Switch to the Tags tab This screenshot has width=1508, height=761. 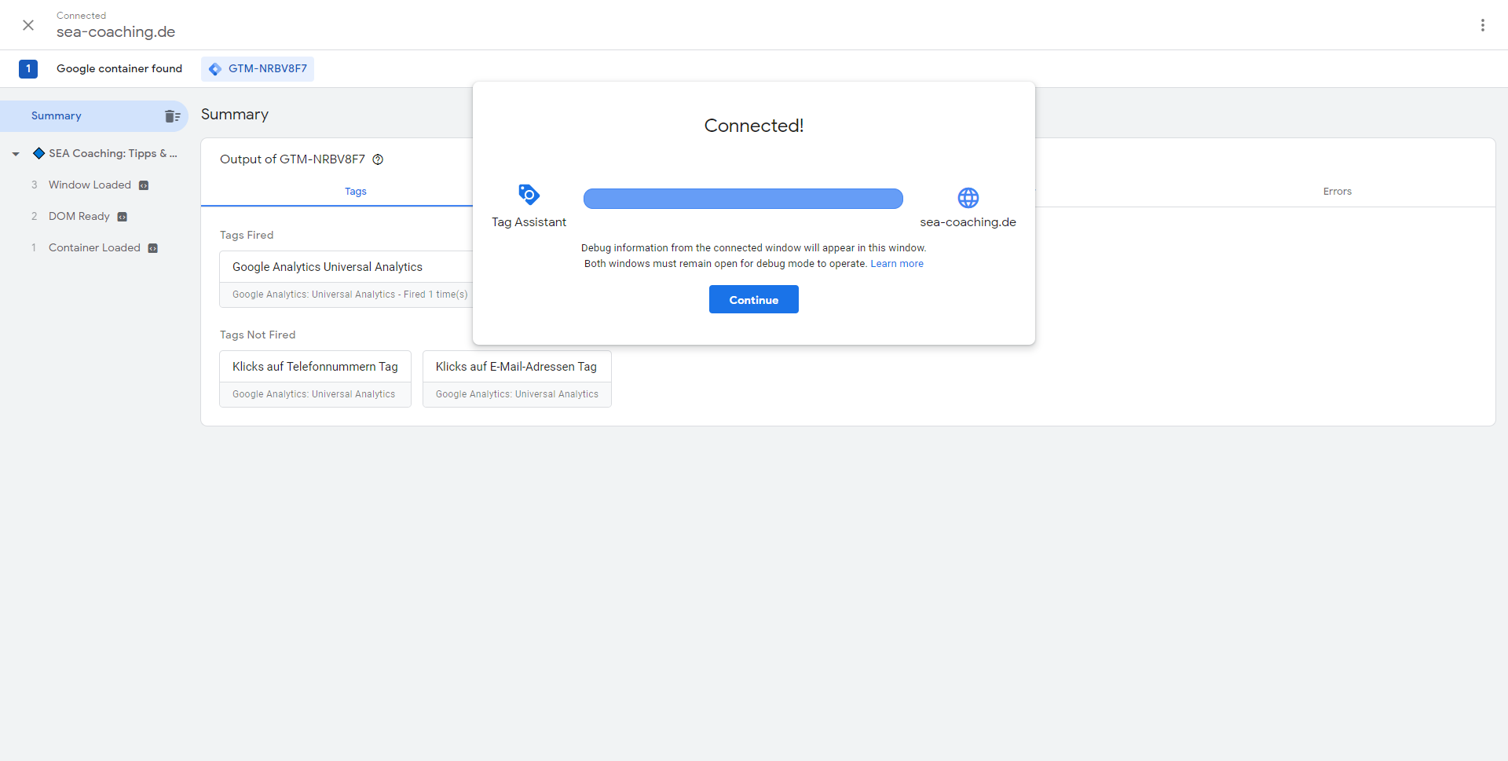click(x=356, y=192)
